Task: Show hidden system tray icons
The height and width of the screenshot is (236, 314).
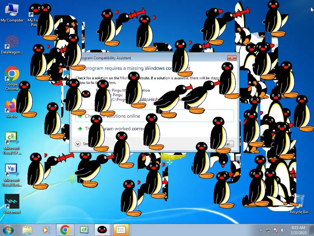Action: pyautogui.click(x=261, y=230)
